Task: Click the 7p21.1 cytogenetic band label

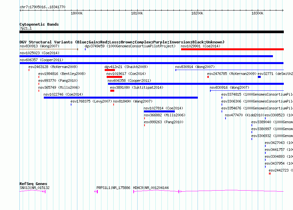Action: click(26, 28)
